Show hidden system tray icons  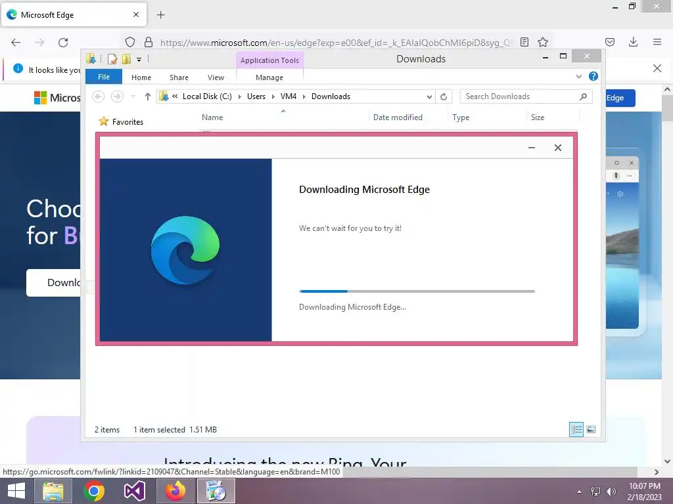(580, 492)
